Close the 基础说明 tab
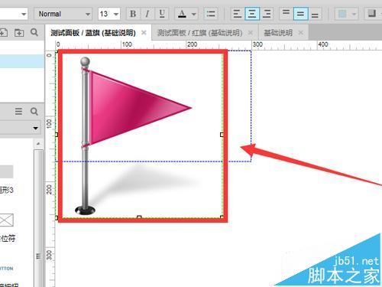 tap(301, 33)
